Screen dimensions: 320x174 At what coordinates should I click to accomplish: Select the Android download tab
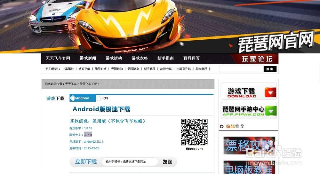83,98
